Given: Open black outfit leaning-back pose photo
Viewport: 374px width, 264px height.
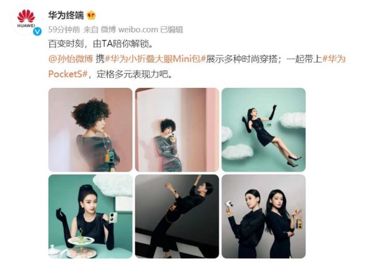Looking at the screenshot, I should [x=177, y=216].
